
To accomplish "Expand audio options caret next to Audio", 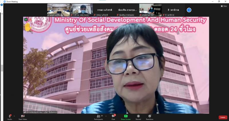I will [14, 116].
